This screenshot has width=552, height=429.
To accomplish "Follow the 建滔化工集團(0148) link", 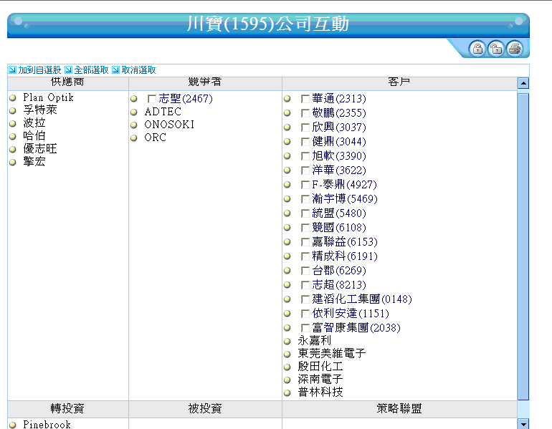I will coord(362,299).
